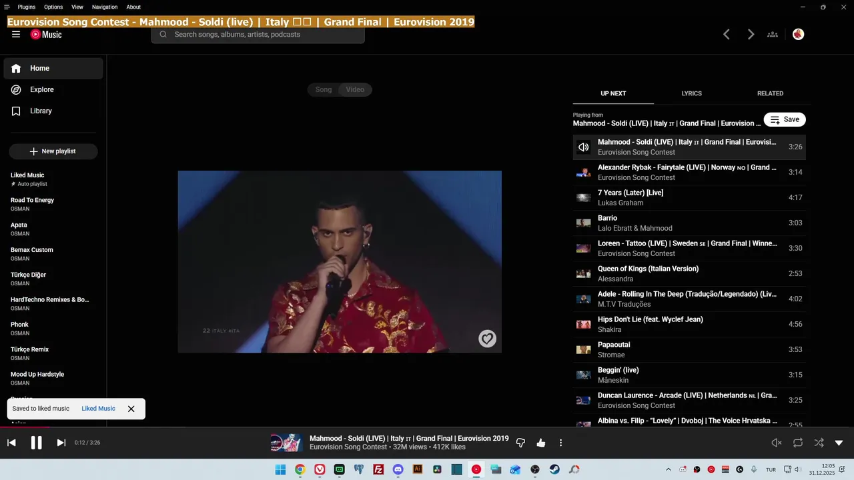Image resolution: width=854 pixels, height=480 pixels.
Task: Unmute the player volume
Action: (x=777, y=443)
